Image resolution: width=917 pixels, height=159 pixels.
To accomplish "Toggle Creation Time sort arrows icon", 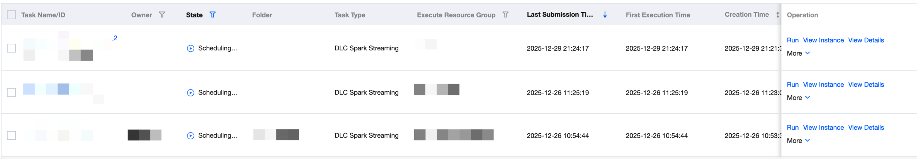I will tap(777, 15).
